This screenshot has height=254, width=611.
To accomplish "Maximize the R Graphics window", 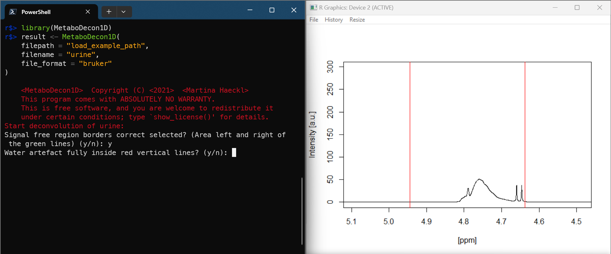I will click(577, 7).
